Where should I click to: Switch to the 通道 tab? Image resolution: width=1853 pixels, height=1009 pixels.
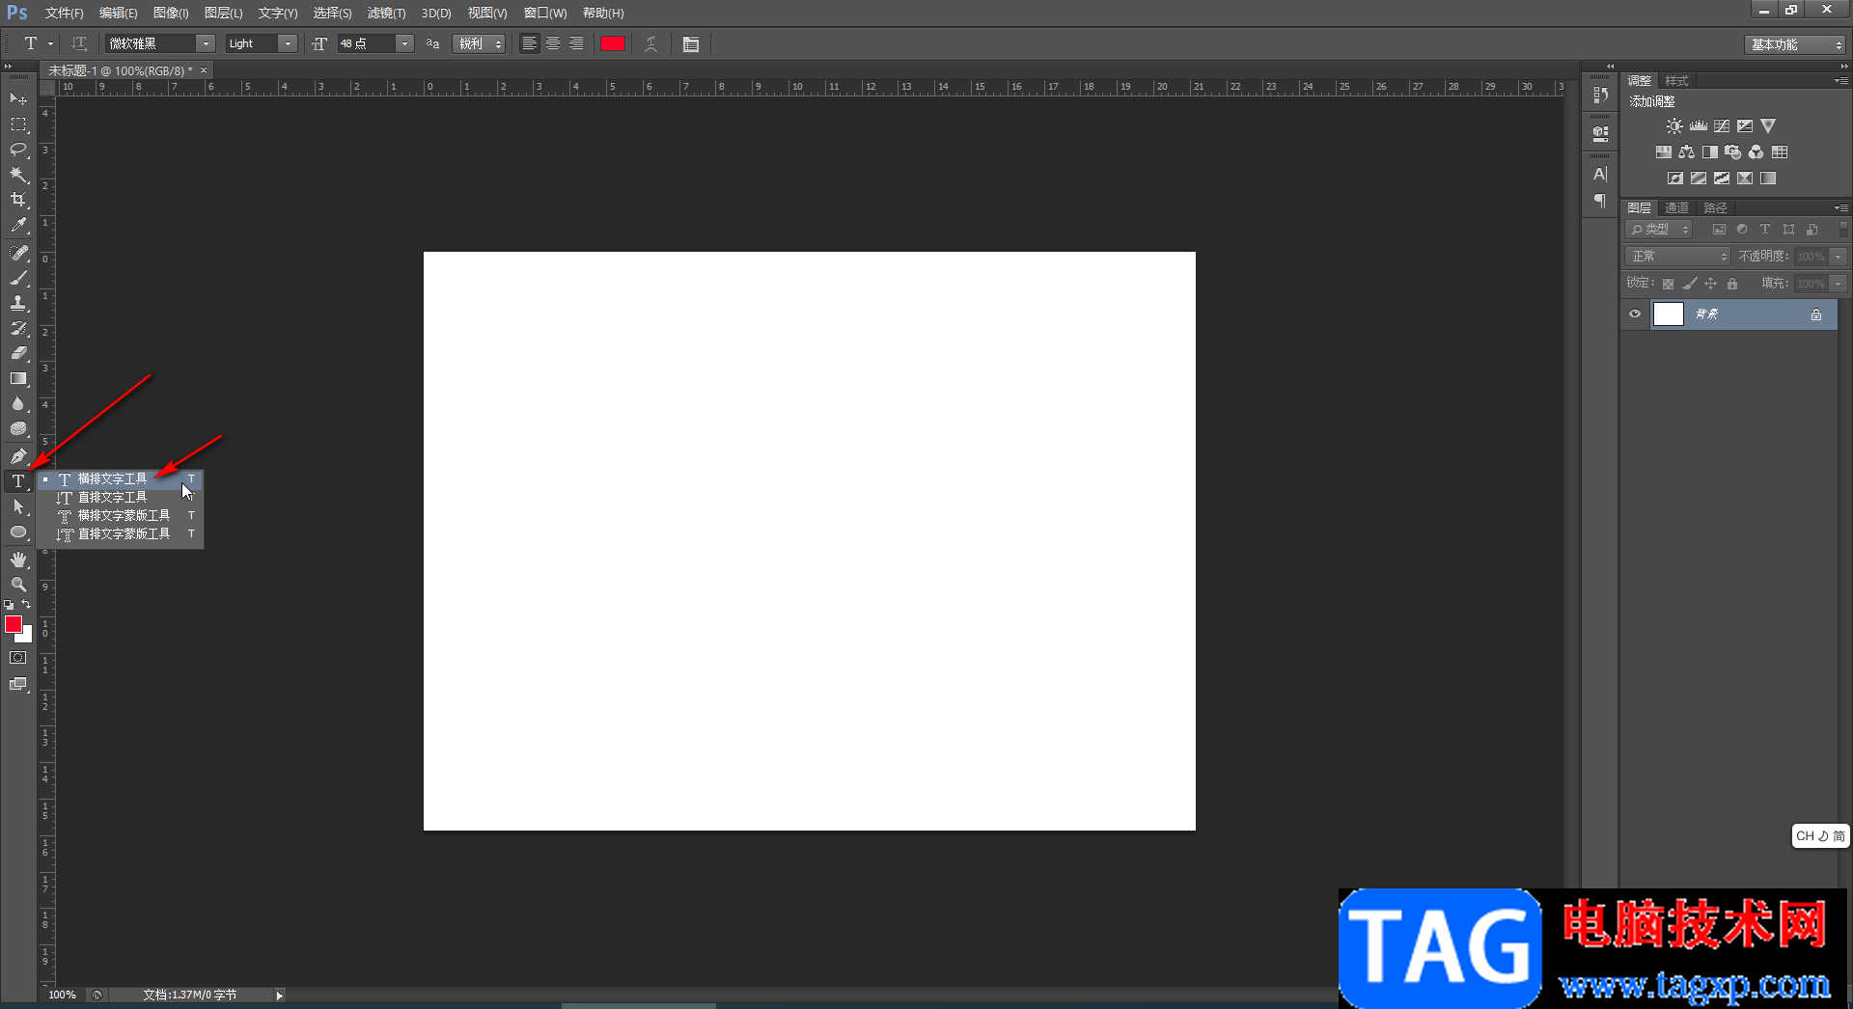point(1676,208)
